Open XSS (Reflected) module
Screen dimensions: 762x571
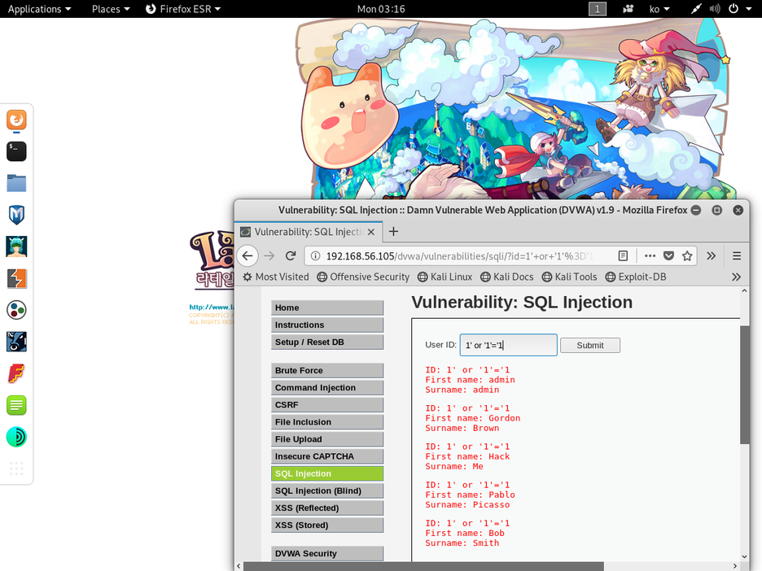click(x=327, y=508)
